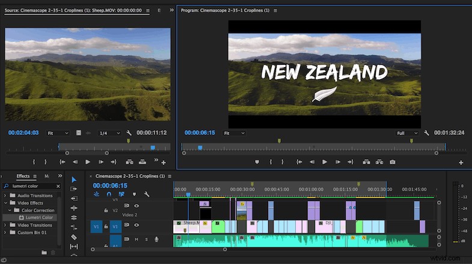
Task: Click Insert button in Source monitor
Action: [x=129, y=162]
